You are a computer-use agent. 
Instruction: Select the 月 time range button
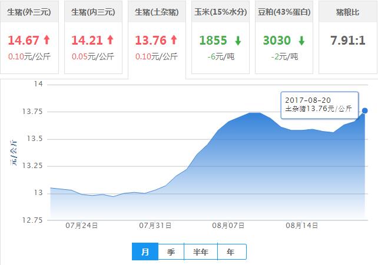[x=145, y=251]
